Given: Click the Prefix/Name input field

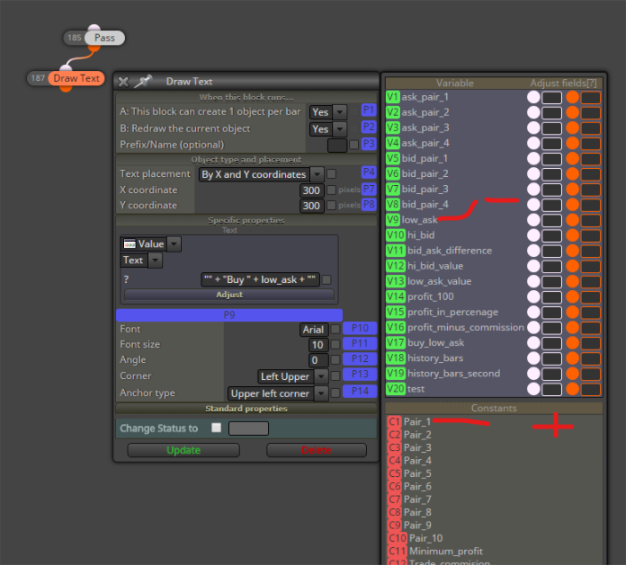Looking at the screenshot, I should click(337, 145).
